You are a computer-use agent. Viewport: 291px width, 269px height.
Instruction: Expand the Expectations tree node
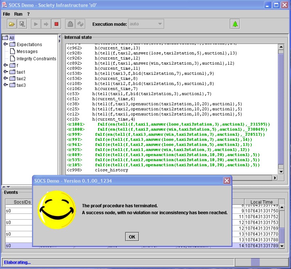[5, 44]
